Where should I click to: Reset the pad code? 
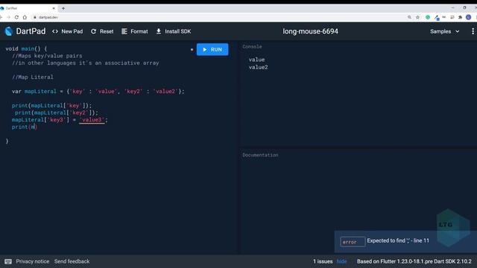point(102,31)
